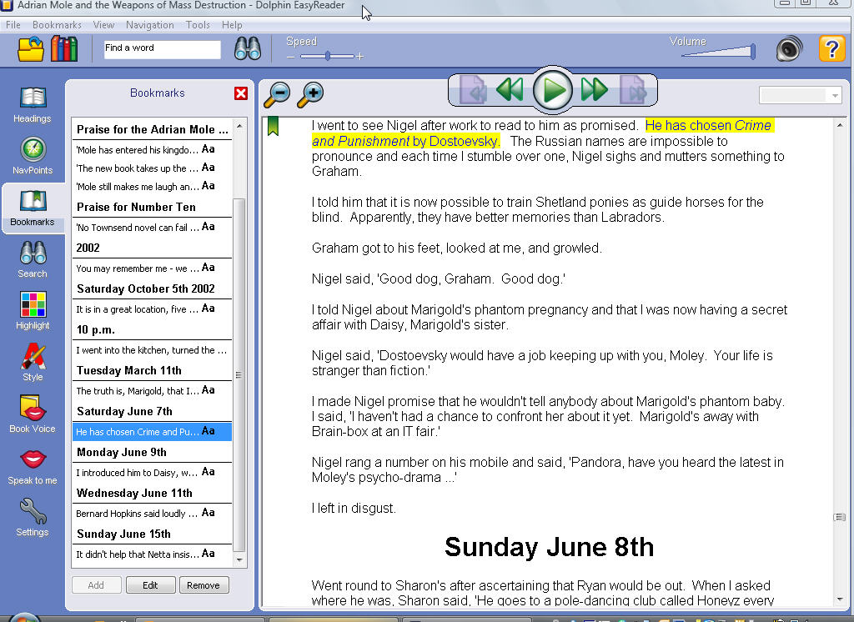Open the Navigation menu
Screen dimensions: 854x622
point(150,25)
